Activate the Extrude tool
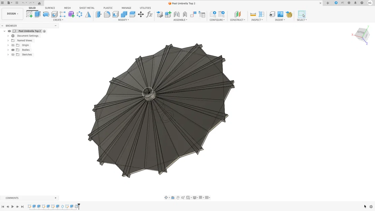This screenshot has height=211, width=375. pos(37,14)
